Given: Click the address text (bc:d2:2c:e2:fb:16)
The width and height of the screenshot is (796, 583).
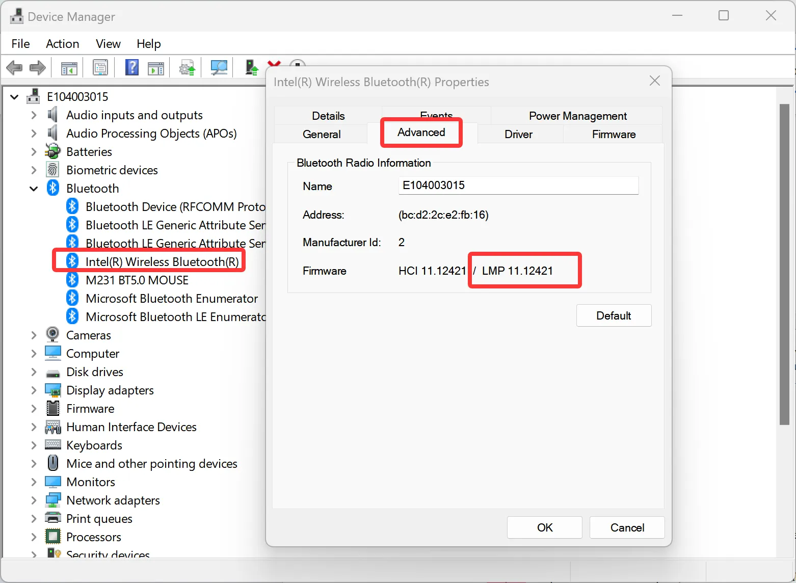Looking at the screenshot, I should pyautogui.click(x=443, y=215).
